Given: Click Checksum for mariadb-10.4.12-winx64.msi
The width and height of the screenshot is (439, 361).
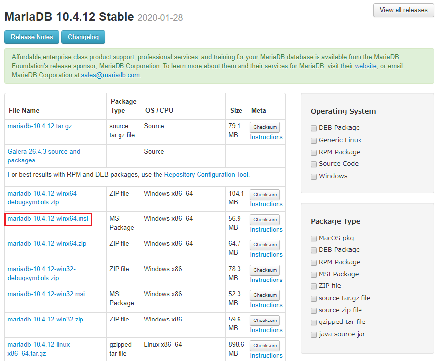Looking at the screenshot, I should point(265,220).
